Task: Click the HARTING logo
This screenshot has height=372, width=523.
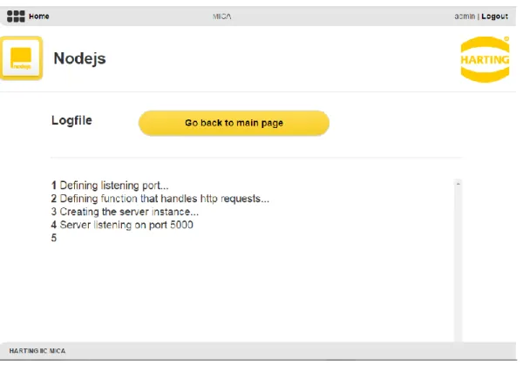Action: pyautogui.click(x=485, y=59)
